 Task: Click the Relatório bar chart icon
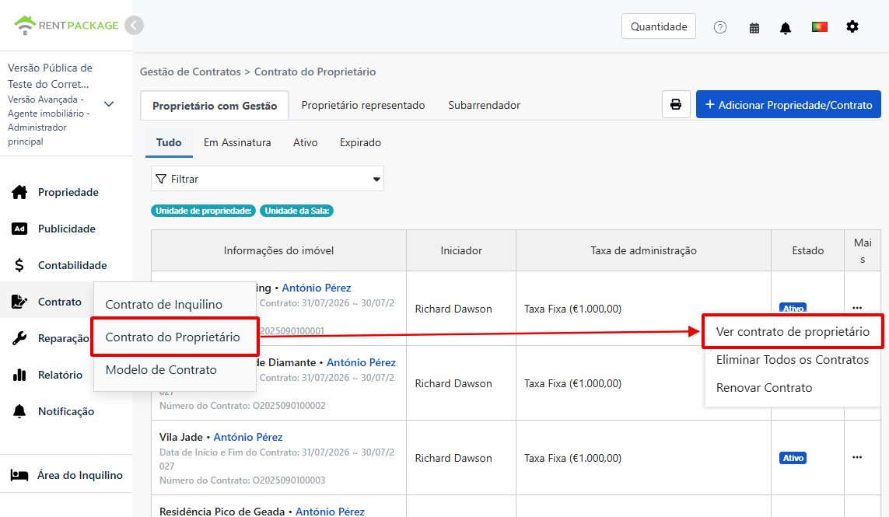click(19, 375)
